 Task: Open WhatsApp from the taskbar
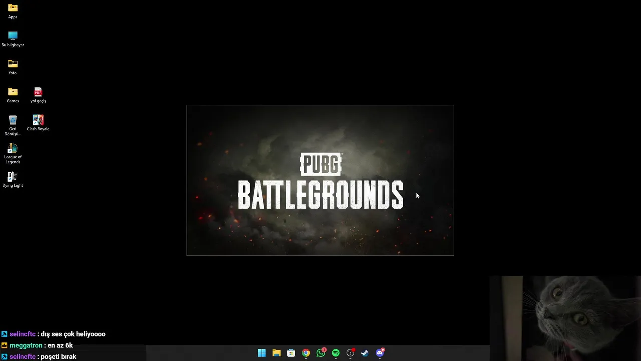321,353
